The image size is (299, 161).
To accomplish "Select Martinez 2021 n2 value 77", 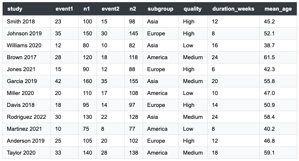I will tap(132, 129).
